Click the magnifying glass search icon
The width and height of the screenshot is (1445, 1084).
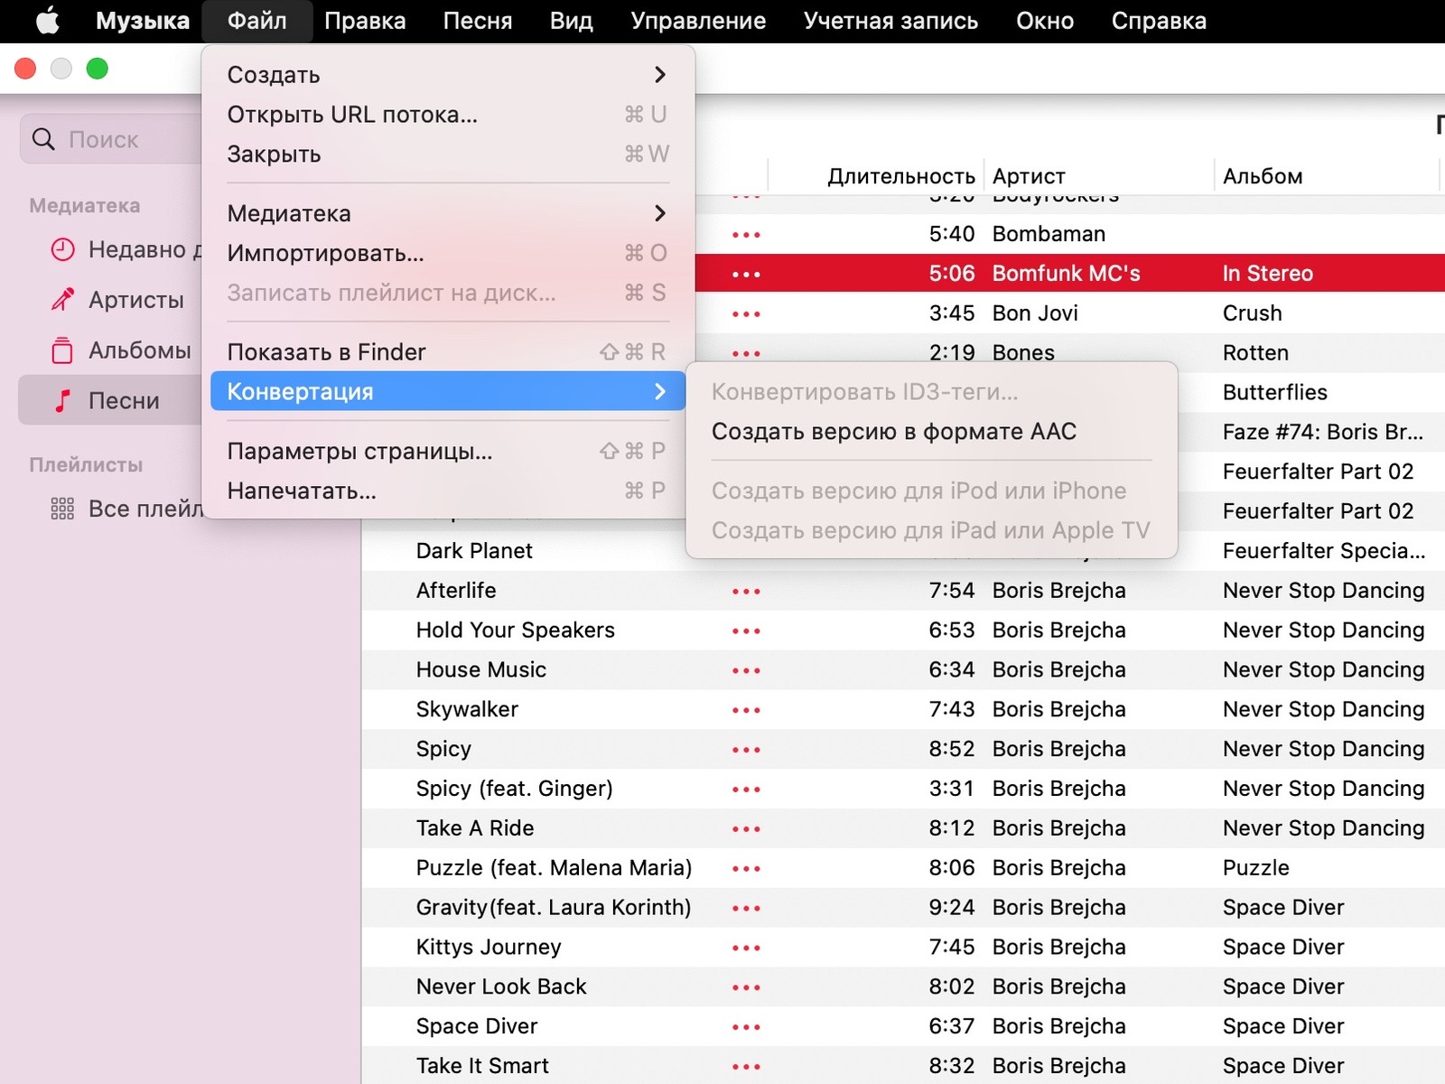(x=43, y=139)
